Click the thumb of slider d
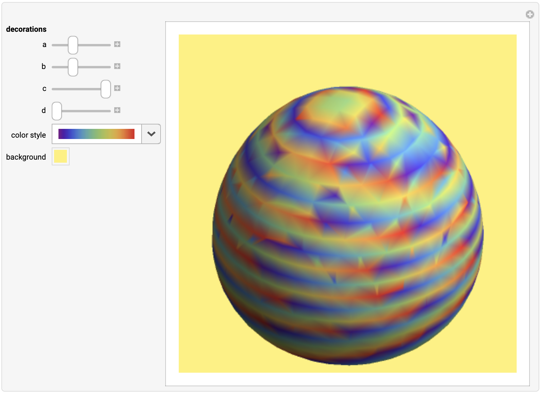Screen dimensions: 542x393 coord(56,110)
